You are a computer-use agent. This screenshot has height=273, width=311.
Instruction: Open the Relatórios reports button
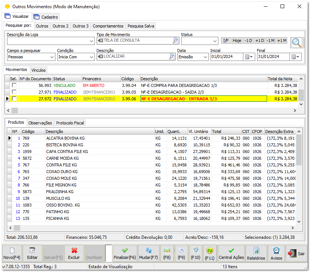coord(256,253)
